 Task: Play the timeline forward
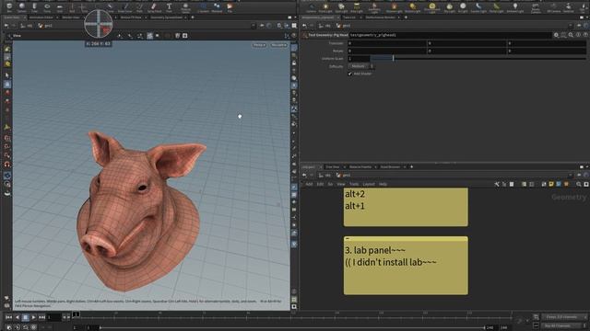(x=34, y=317)
